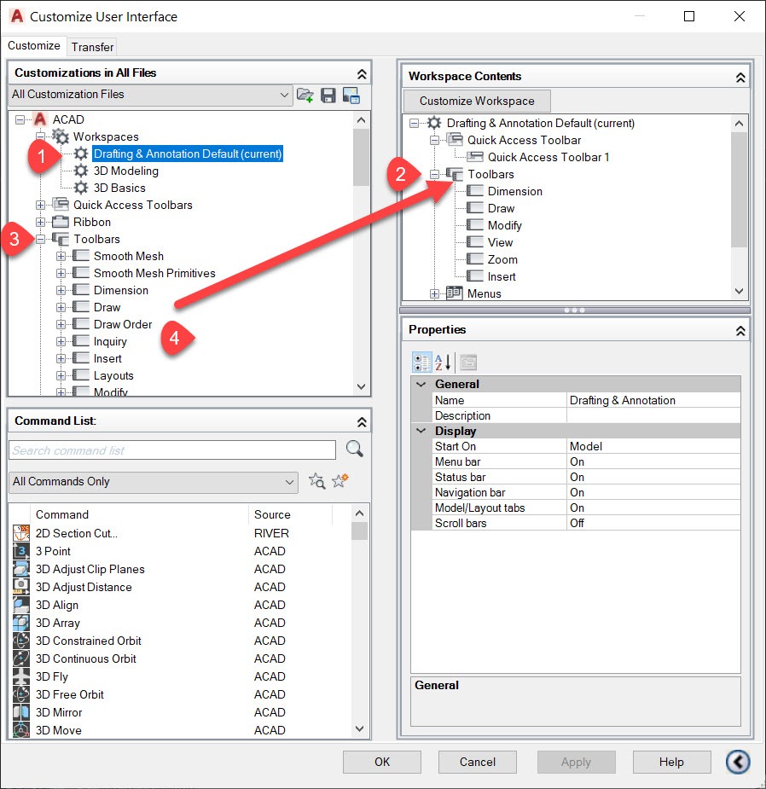Click the 3D Adjust Distance icon
Viewport: 766px width, 789px height.
tap(21, 587)
